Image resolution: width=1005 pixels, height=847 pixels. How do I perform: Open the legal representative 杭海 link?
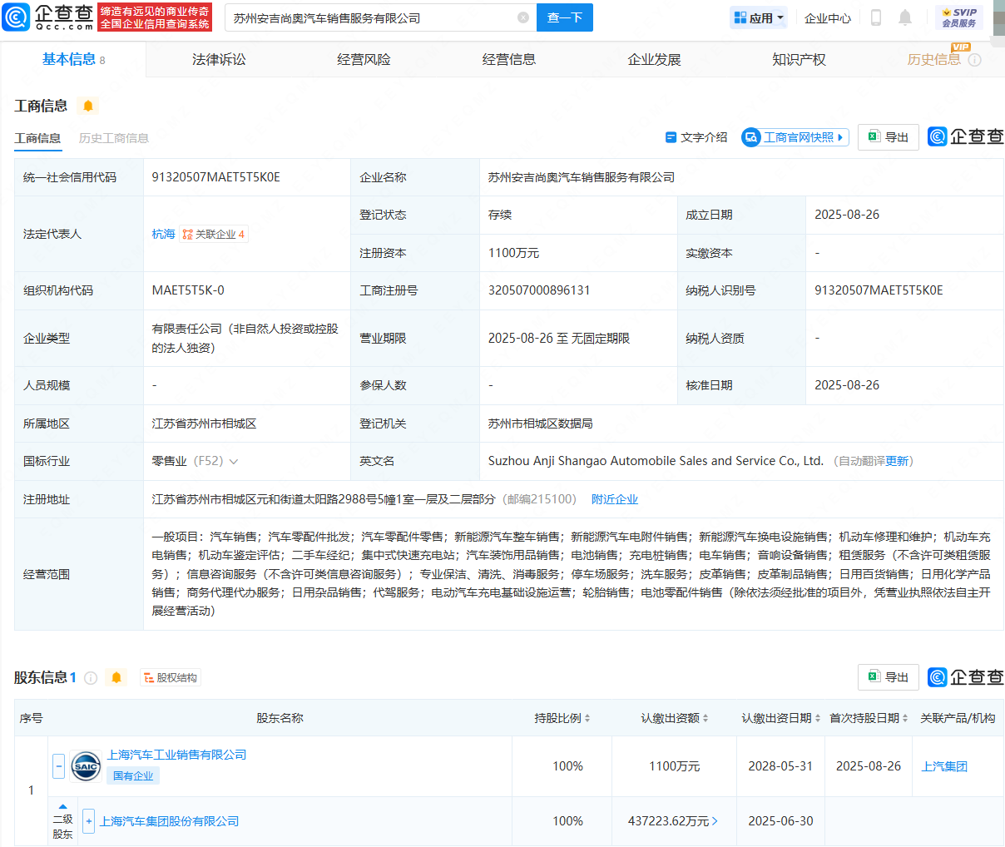point(163,235)
